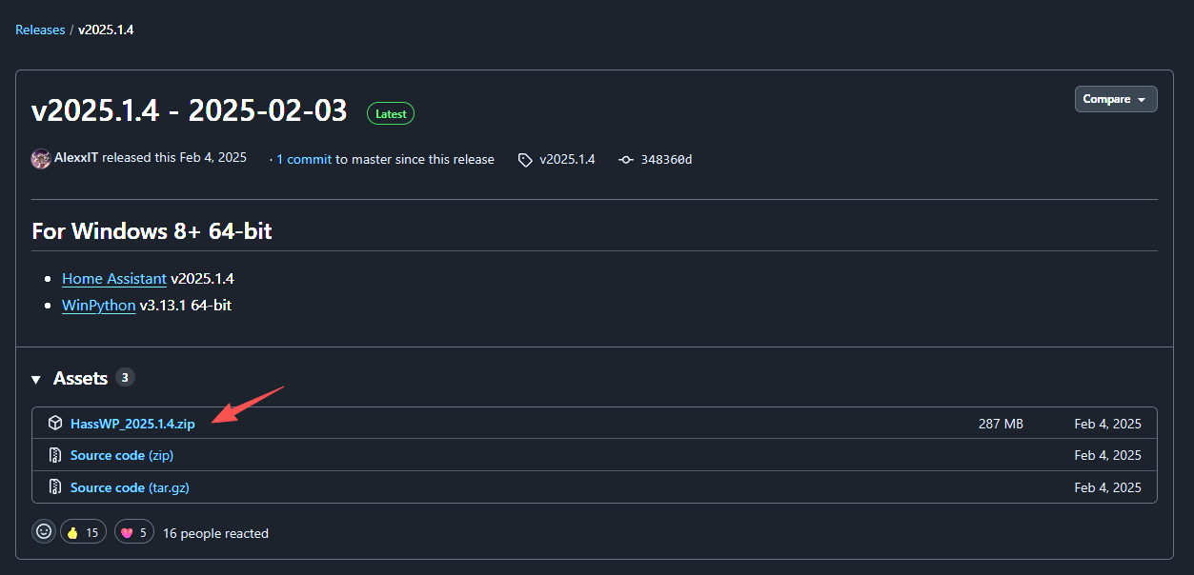This screenshot has width=1194, height=575.
Task: Open the smiley add-reaction picker
Action: pos(44,532)
